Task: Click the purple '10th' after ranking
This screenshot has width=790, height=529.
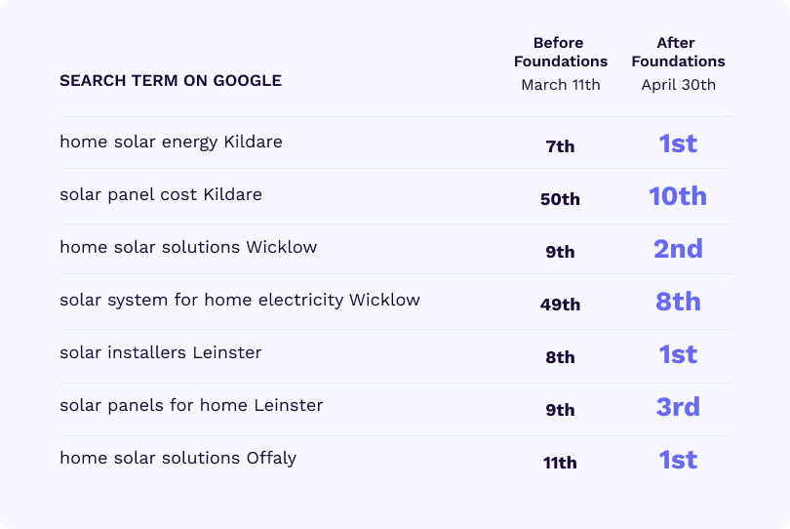Action: click(x=678, y=196)
